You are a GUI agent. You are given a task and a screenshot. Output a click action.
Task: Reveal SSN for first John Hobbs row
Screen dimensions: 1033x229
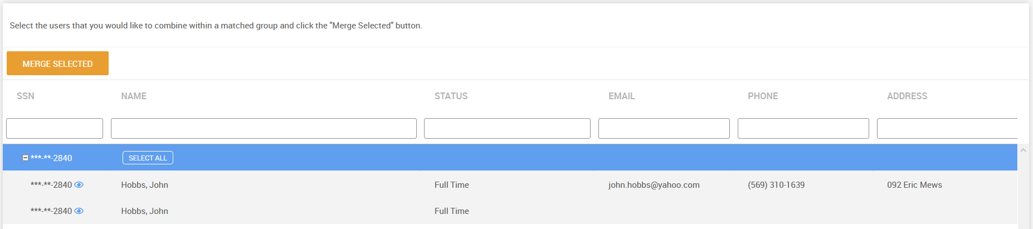(x=79, y=185)
